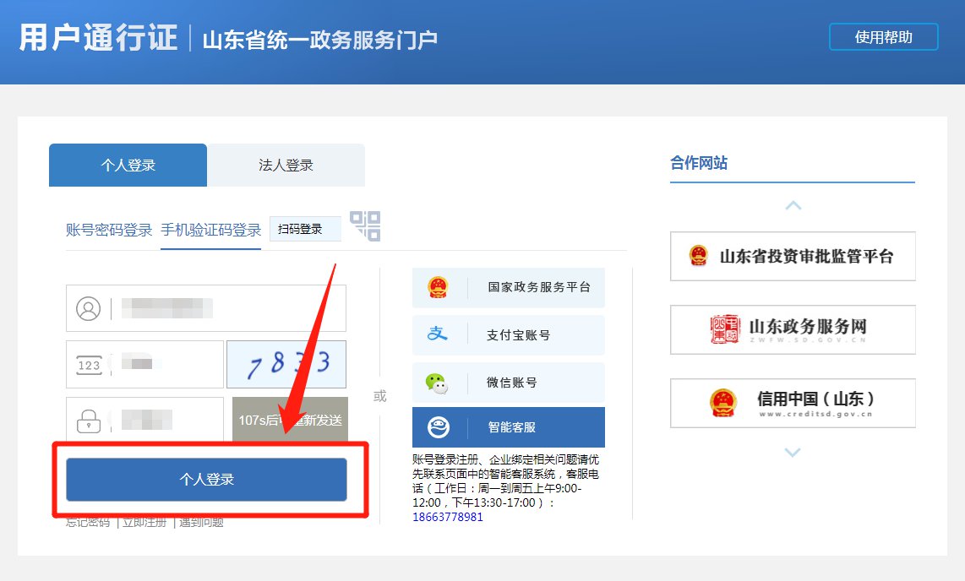Click the captcha code input field
Viewport: 965px width, 581px height.
pos(144,365)
